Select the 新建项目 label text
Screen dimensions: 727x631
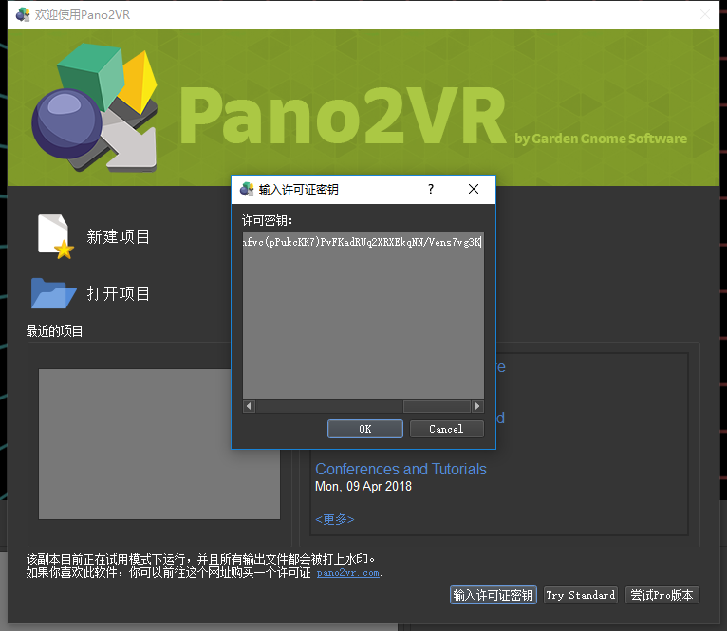(x=119, y=237)
